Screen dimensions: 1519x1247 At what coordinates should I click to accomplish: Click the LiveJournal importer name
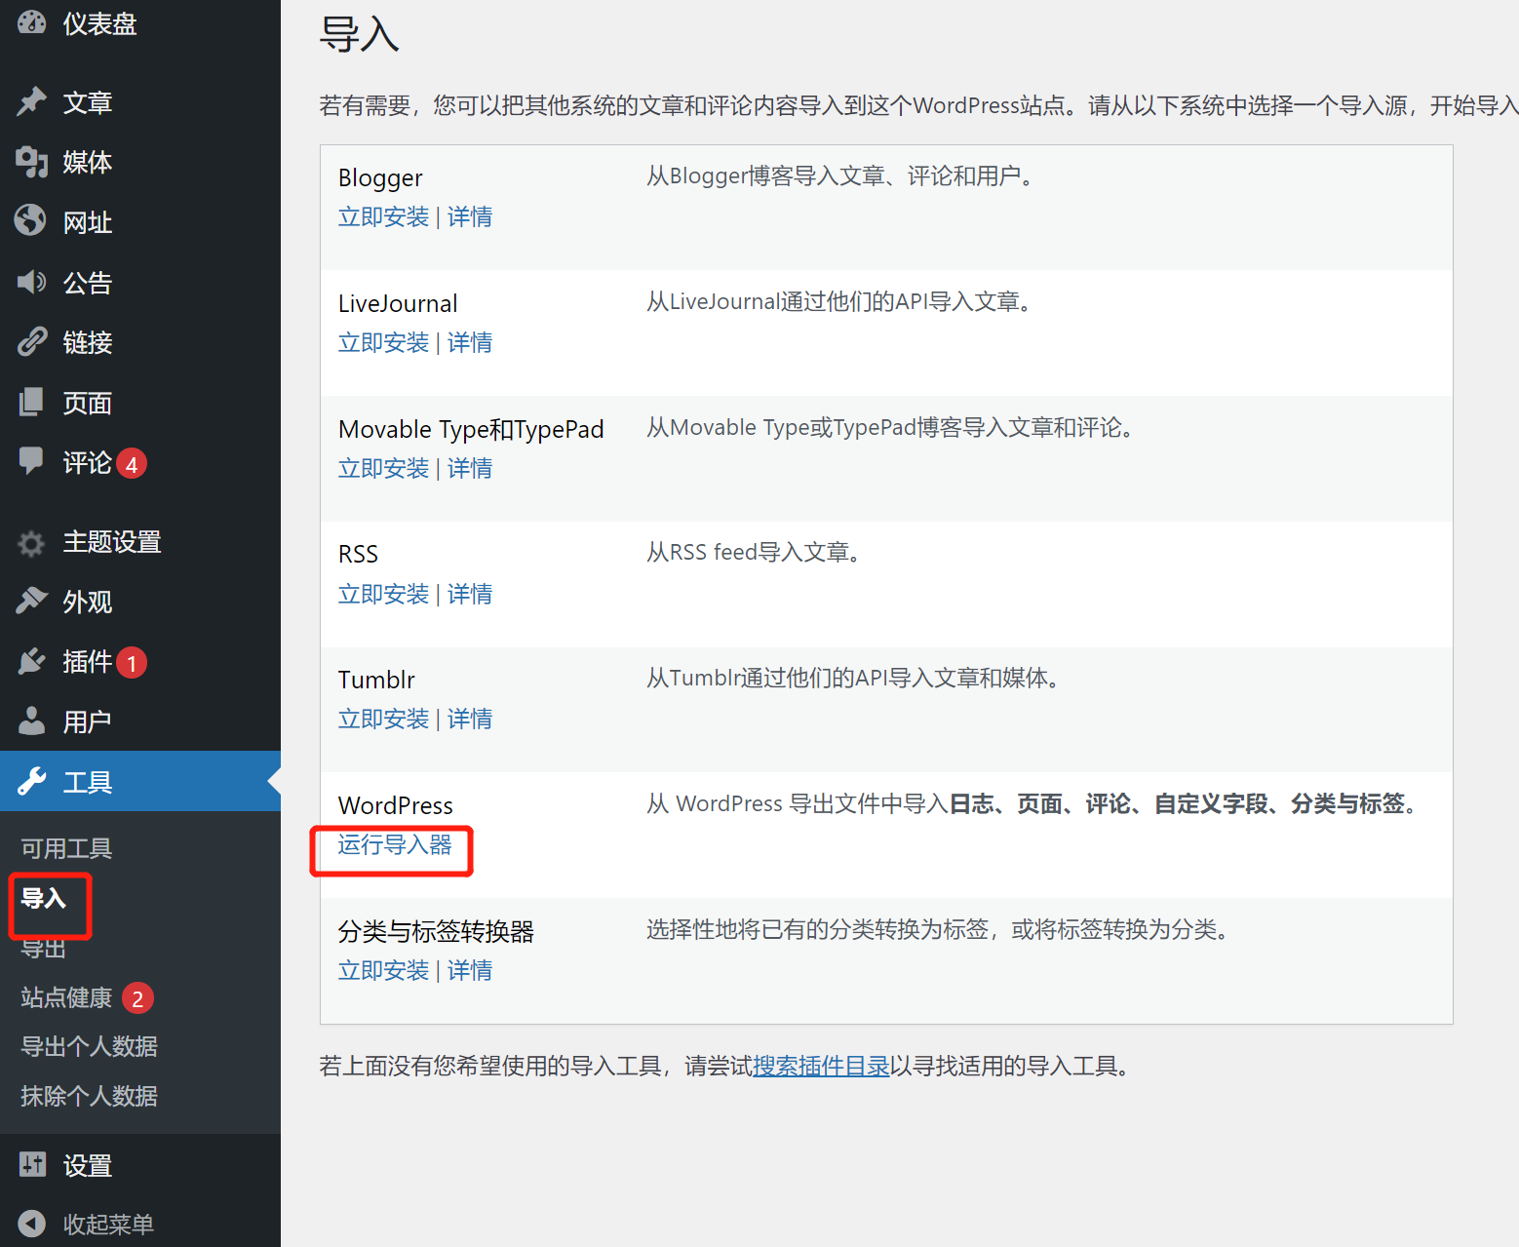pyautogui.click(x=398, y=303)
